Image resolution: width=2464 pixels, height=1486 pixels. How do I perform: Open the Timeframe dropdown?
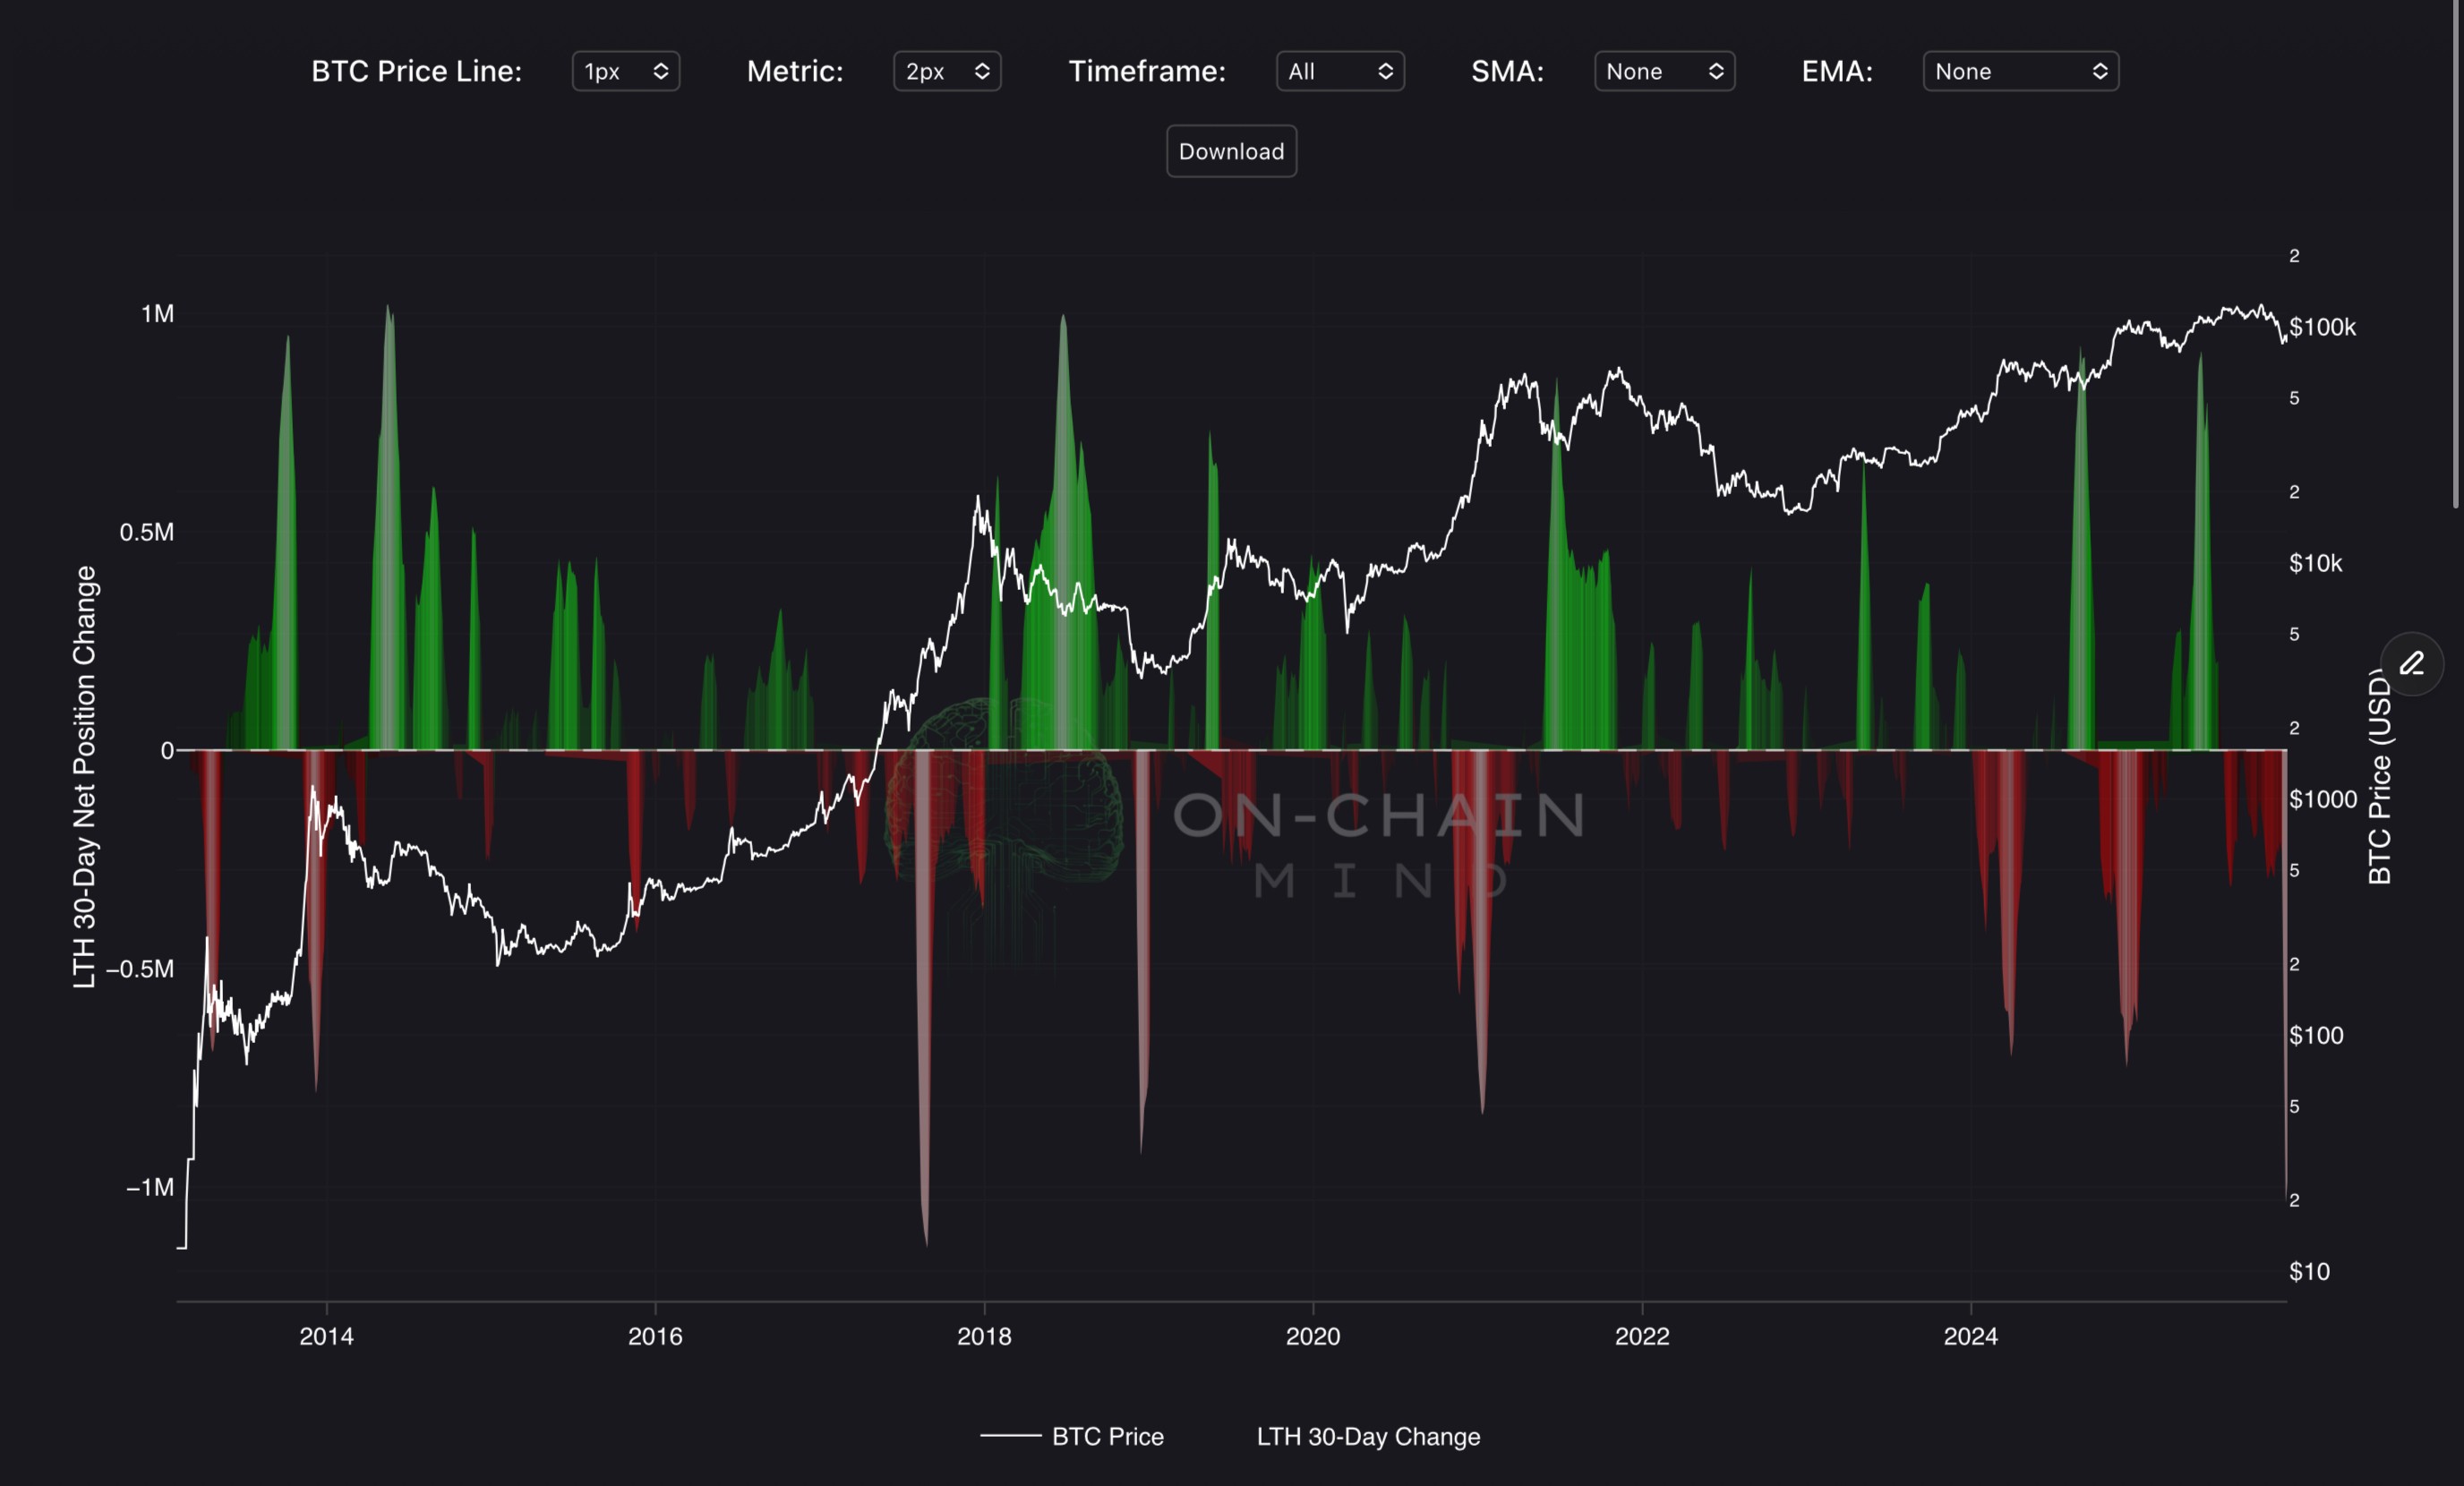coord(1340,71)
